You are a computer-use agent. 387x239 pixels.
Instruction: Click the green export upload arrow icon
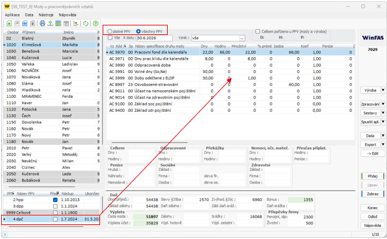tap(50, 24)
